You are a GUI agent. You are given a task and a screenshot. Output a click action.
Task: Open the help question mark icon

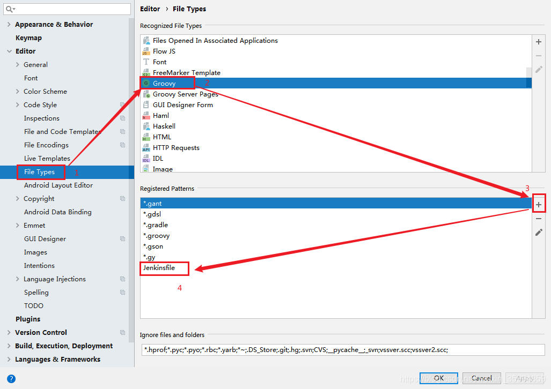coord(11,379)
